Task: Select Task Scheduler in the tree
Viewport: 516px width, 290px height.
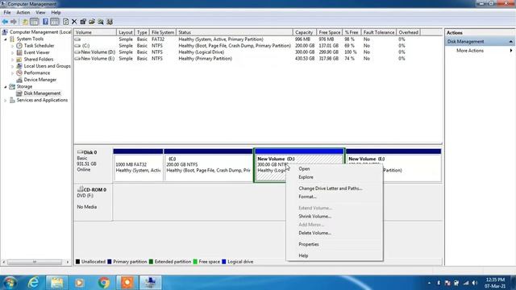Action: pyautogui.click(x=39, y=46)
